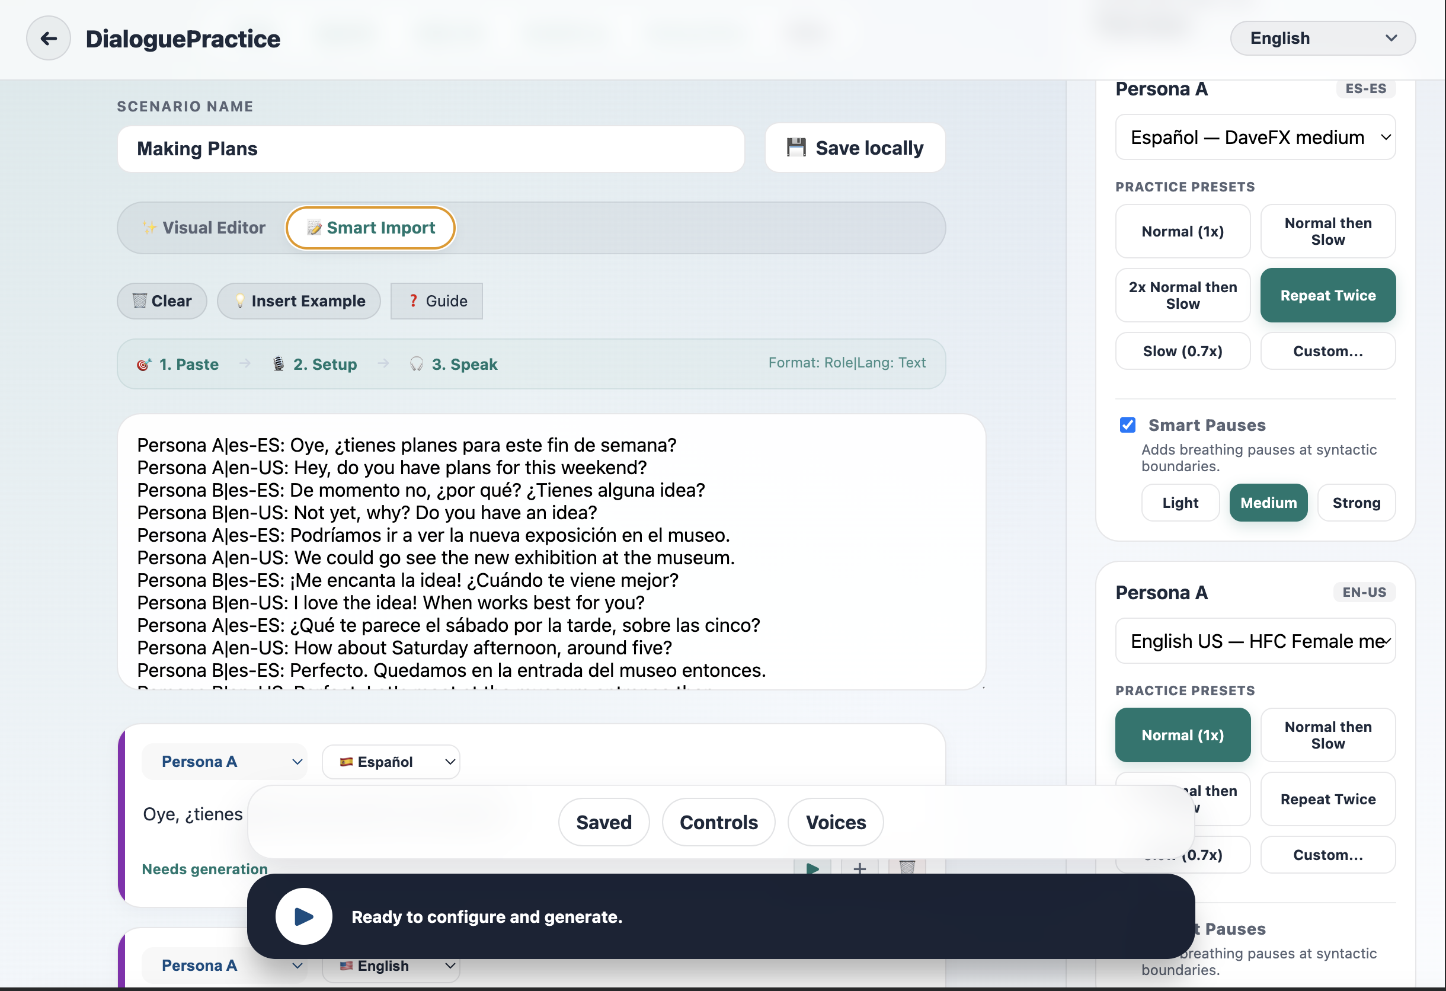Screen dimensions: 1446x991
Task: Open the first card's Español language dropdown
Action: [x=391, y=762]
